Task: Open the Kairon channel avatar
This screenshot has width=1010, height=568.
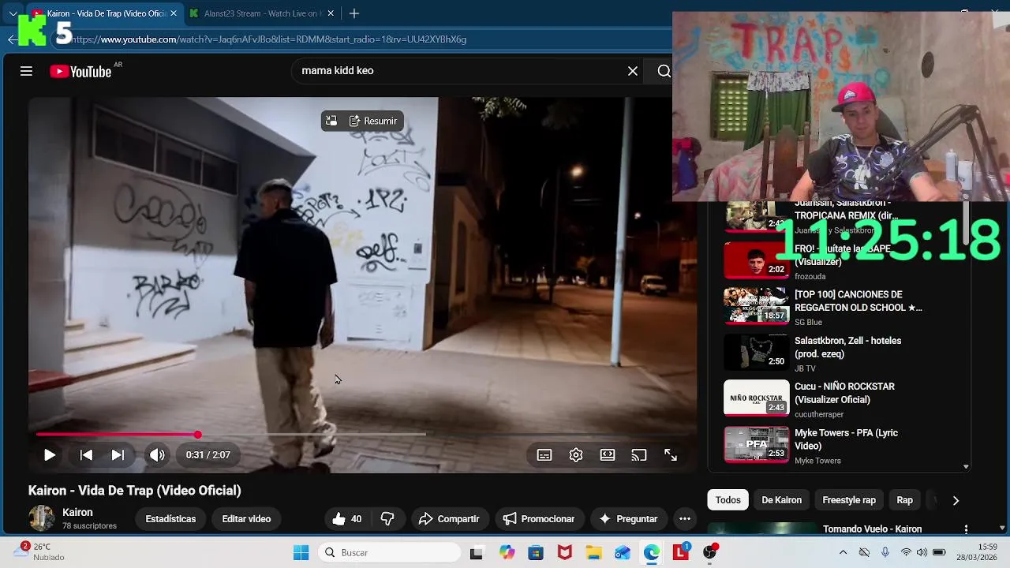Action: pyautogui.click(x=41, y=518)
